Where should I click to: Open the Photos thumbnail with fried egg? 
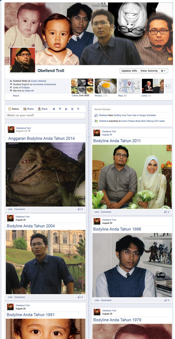pos(106,86)
